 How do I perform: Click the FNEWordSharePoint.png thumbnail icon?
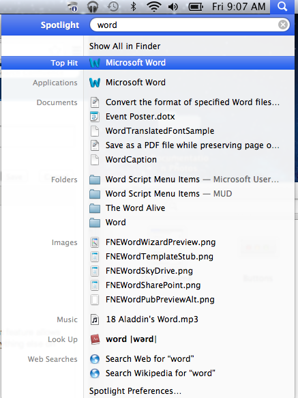coord(95,285)
